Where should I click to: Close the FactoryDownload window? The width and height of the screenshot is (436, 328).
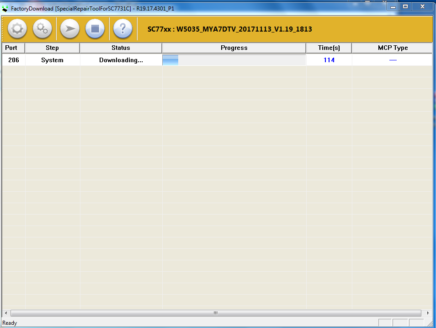tap(422, 7)
